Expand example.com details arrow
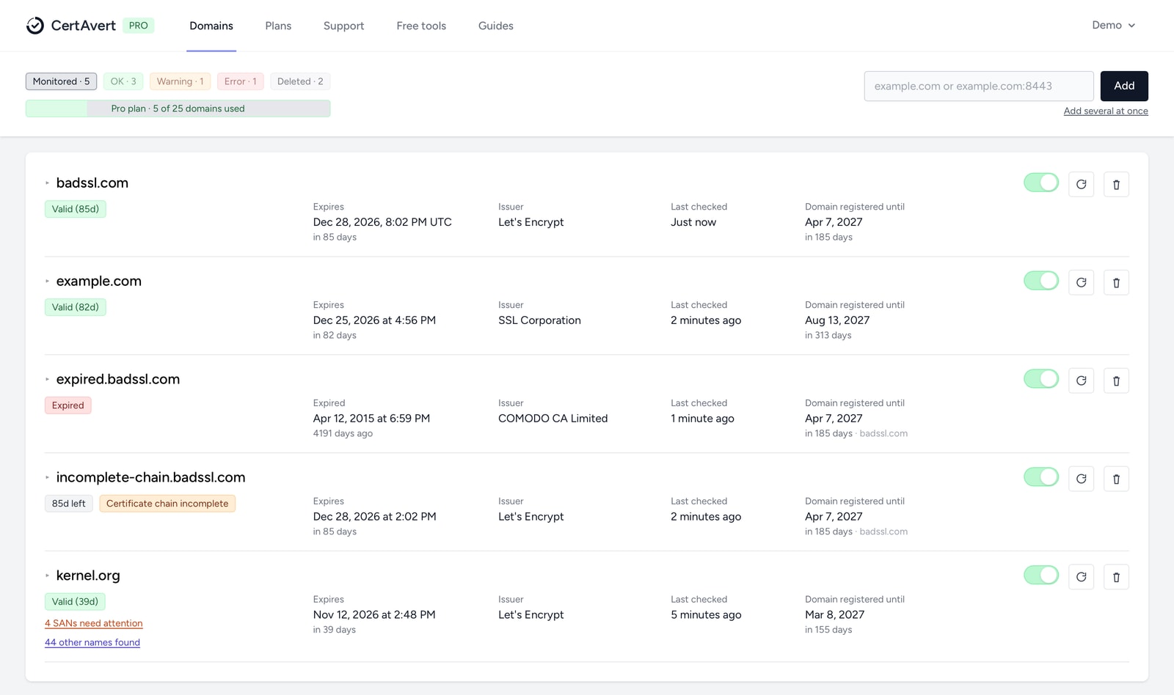 pyautogui.click(x=48, y=282)
